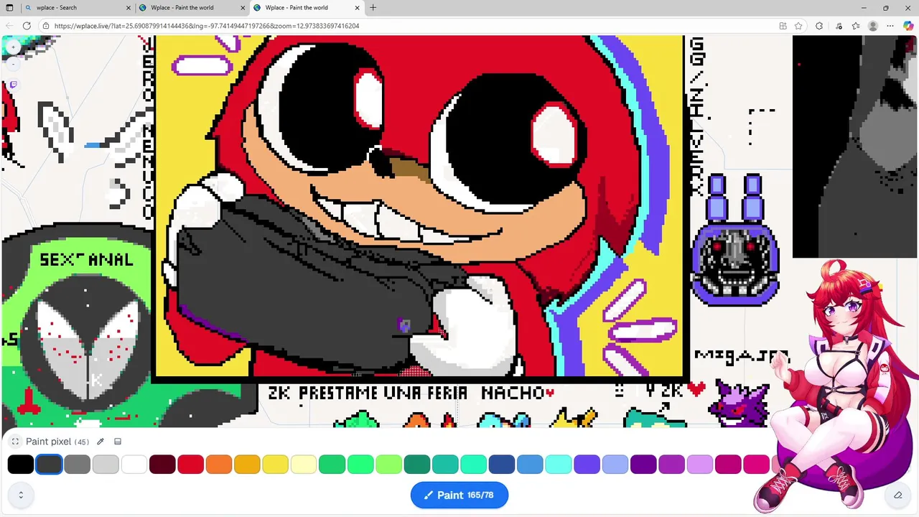Open the browser profile avatar
The image size is (919, 517).
pos(873,26)
